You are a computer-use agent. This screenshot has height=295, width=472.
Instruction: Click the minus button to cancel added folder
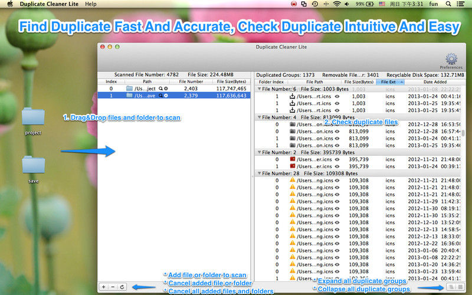(x=113, y=287)
